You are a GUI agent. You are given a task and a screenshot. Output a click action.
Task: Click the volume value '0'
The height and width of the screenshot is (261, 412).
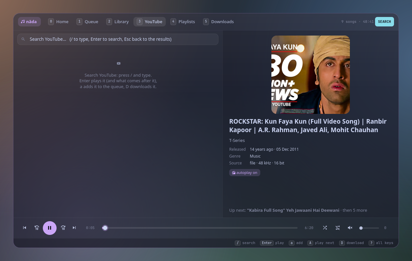[385, 228]
